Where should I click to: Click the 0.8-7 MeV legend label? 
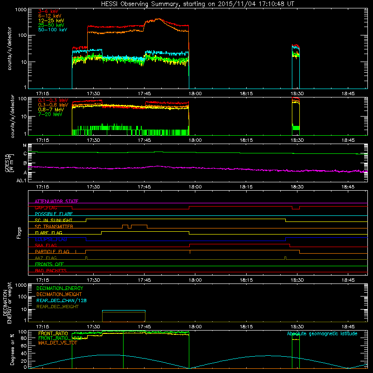(51, 110)
